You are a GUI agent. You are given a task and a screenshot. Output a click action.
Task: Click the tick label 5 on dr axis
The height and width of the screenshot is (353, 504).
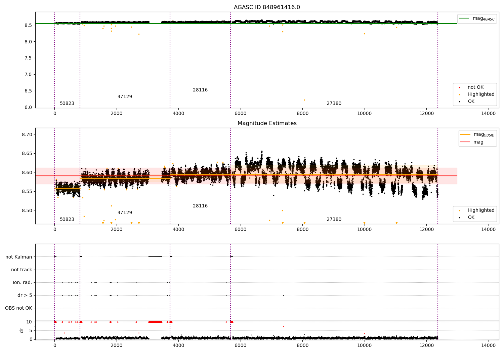click(31, 331)
